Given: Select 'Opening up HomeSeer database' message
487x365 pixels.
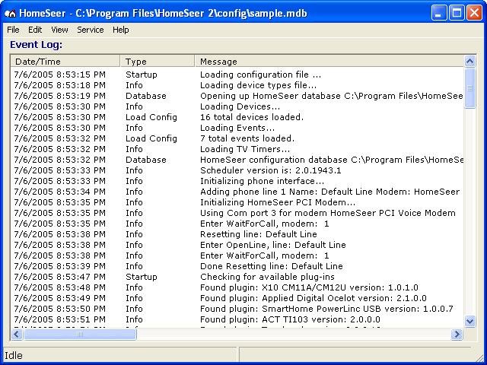Looking at the screenshot, I should (x=332, y=96).
